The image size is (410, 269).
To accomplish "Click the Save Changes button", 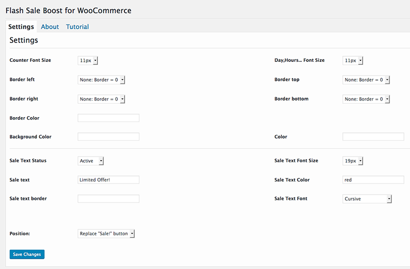I will 27,254.
